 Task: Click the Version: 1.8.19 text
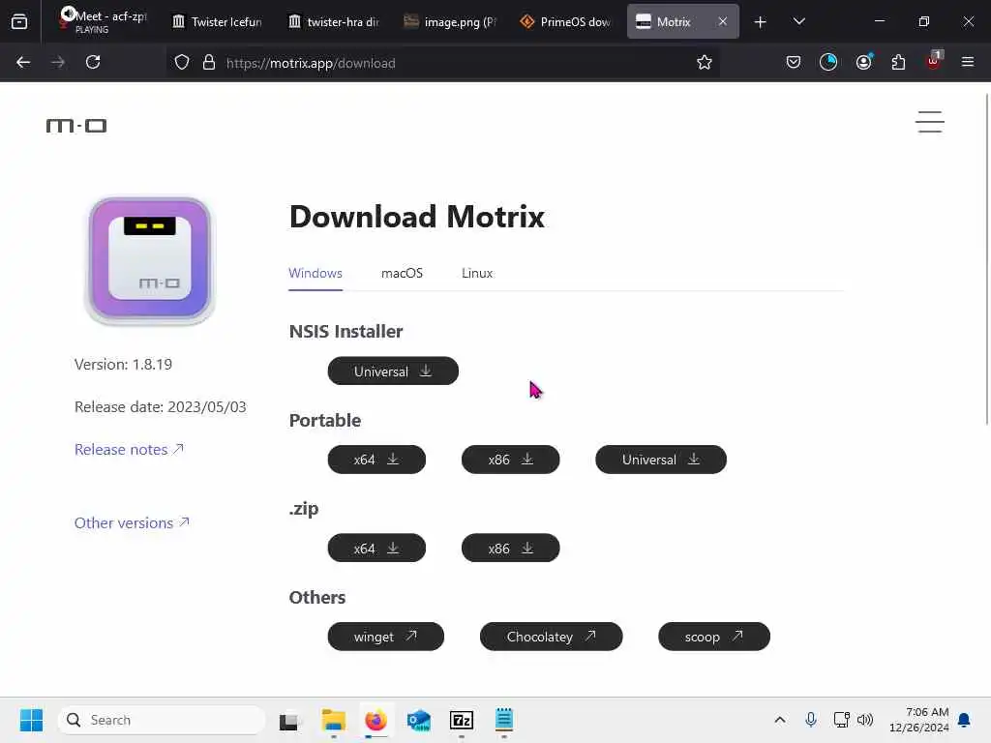click(123, 364)
